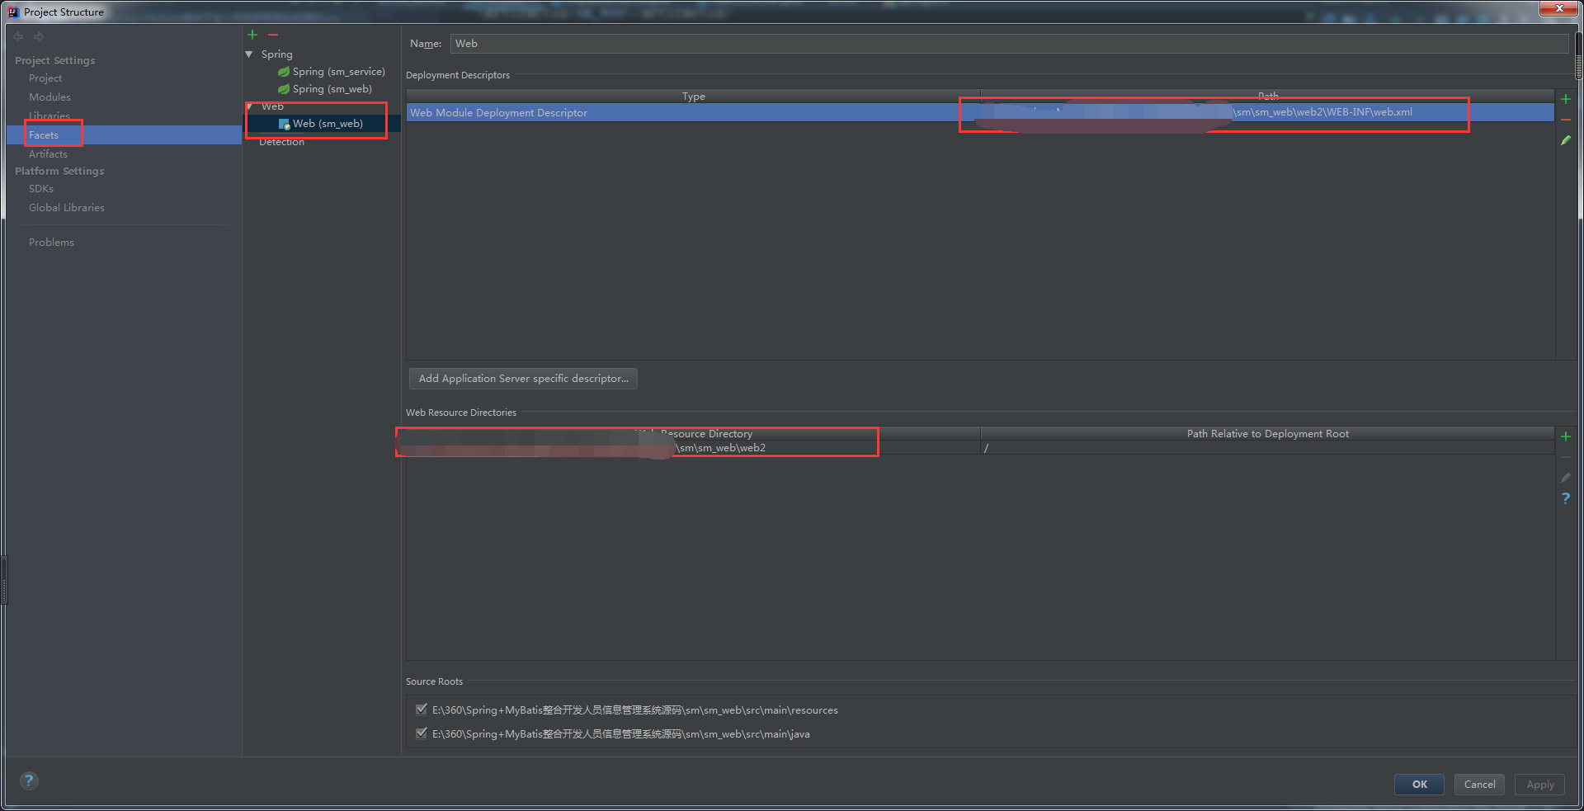This screenshot has height=811, width=1584.
Task: Confirm with the OK button
Action: click(1419, 785)
